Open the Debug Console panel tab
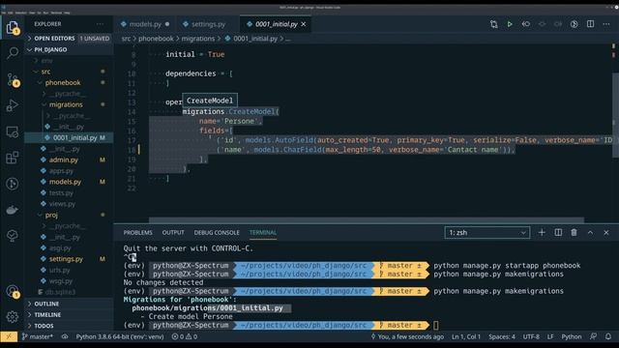The width and height of the screenshot is (619, 348). pyautogui.click(x=217, y=232)
